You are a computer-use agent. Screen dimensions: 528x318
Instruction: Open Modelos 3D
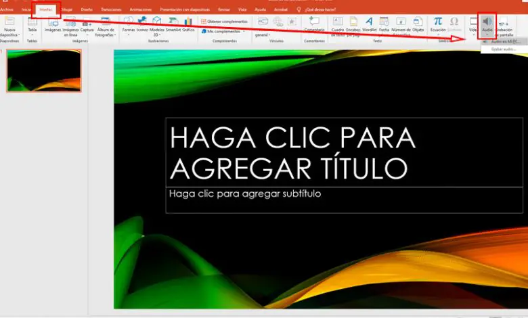tap(157, 27)
